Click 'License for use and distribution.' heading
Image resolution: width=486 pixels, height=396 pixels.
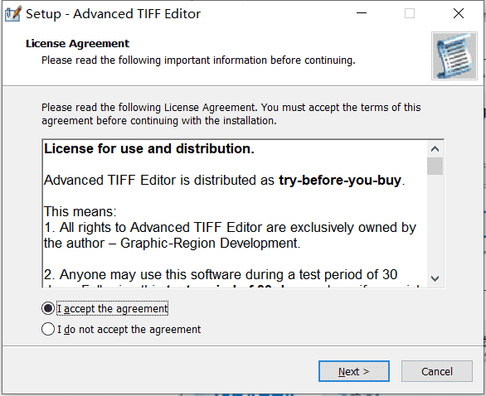[x=149, y=149]
